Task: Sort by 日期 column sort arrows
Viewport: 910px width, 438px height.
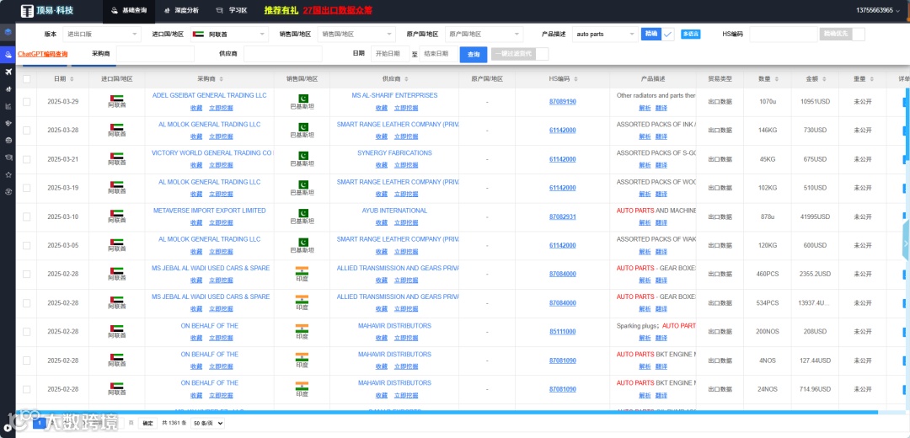Action: coord(72,79)
